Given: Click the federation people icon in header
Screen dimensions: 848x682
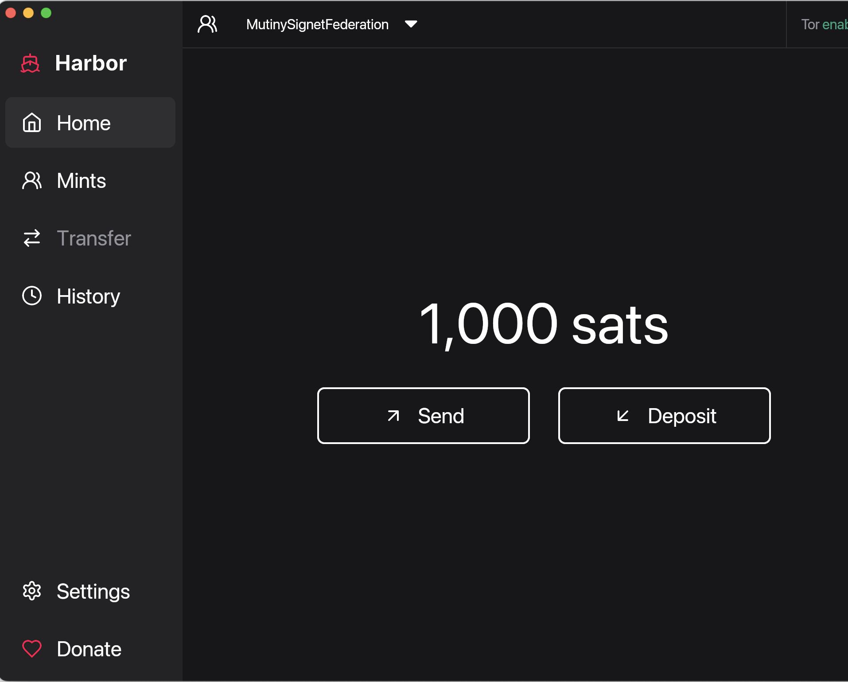Looking at the screenshot, I should coord(207,24).
